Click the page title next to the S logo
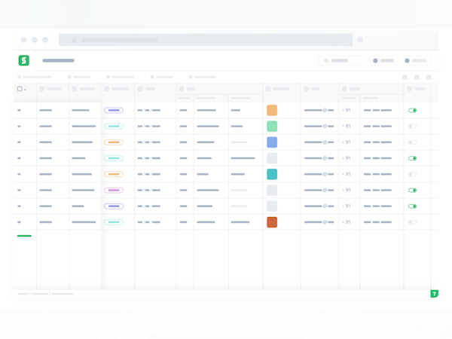 (59, 60)
